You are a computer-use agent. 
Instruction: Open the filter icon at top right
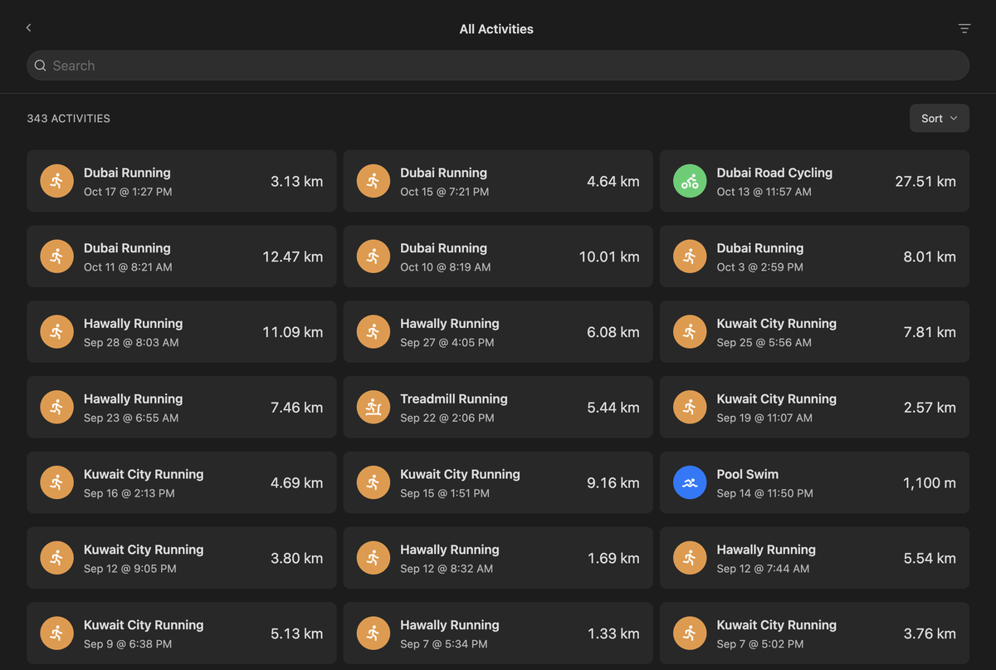[964, 28]
